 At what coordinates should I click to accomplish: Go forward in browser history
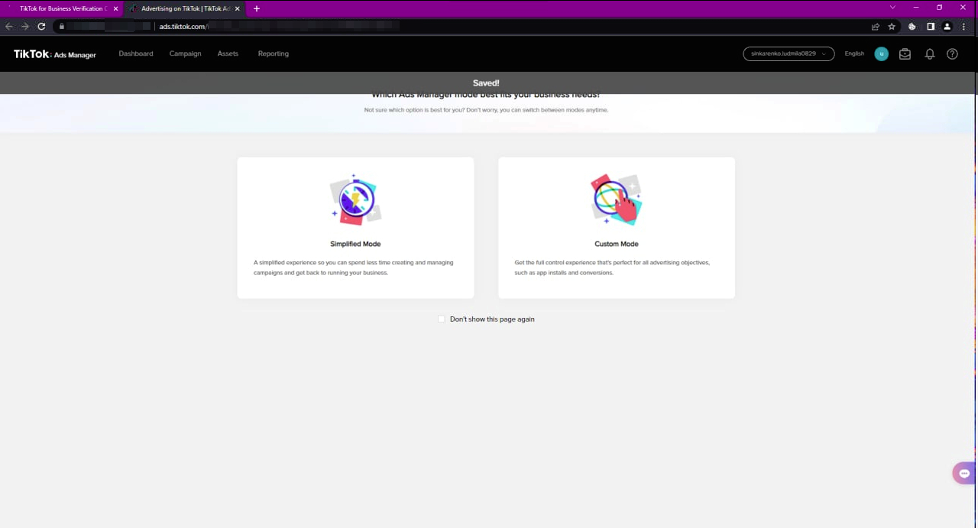pos(25,26)
